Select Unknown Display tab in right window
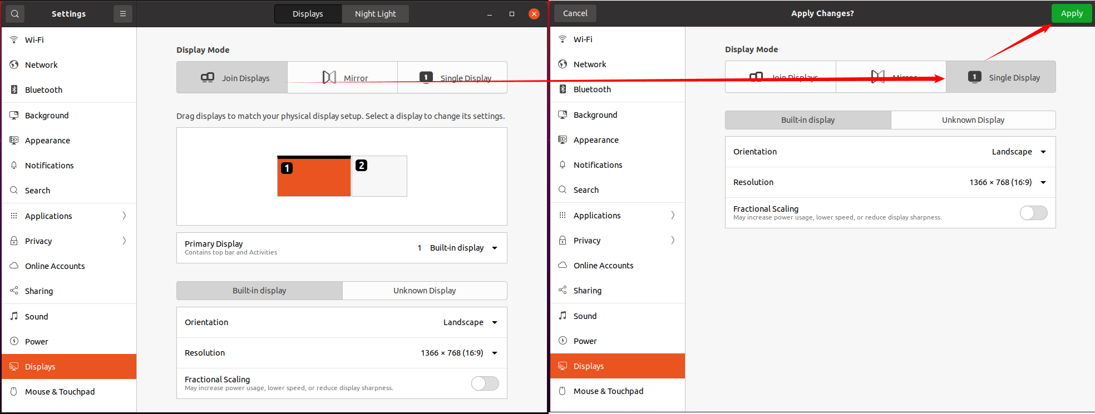Viewport: 1095px width, 414px height. coord(973,120)
